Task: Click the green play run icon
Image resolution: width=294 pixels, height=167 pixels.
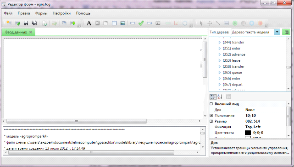Action: (235, 23)
